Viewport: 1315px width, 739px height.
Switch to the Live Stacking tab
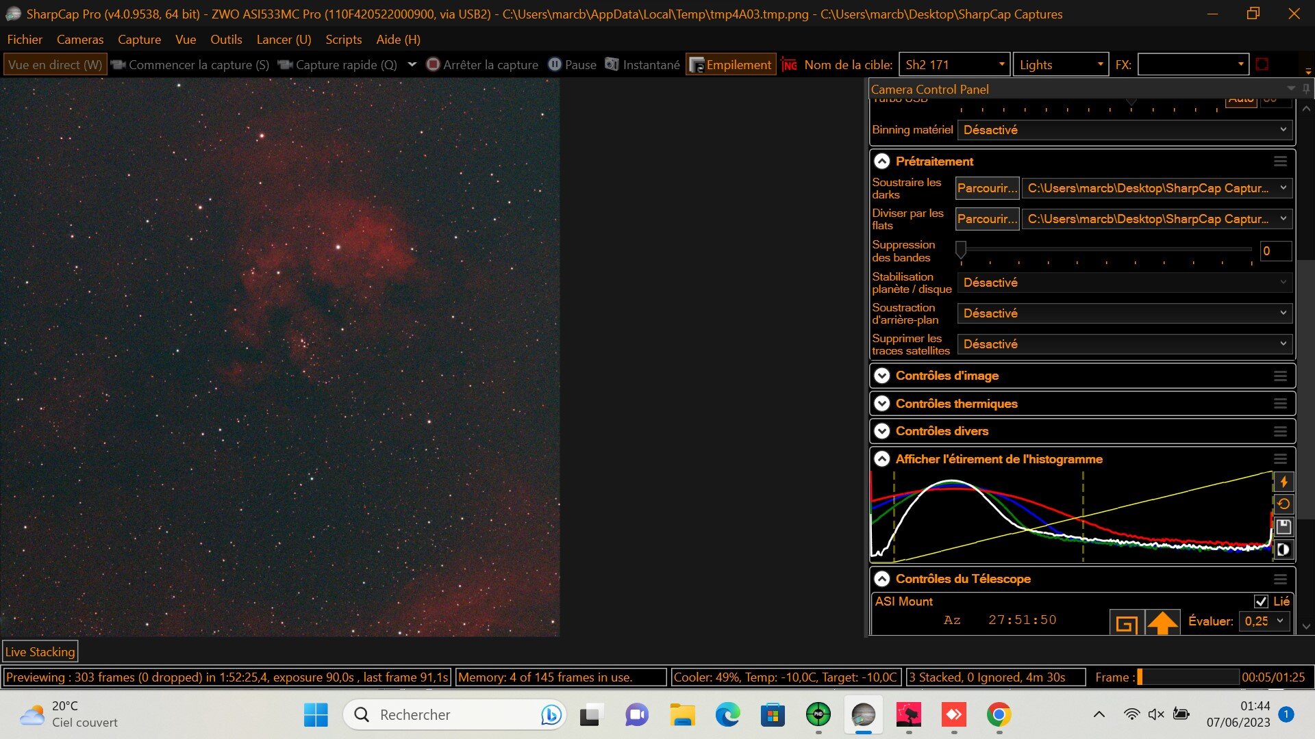click(x=40, y=652)
